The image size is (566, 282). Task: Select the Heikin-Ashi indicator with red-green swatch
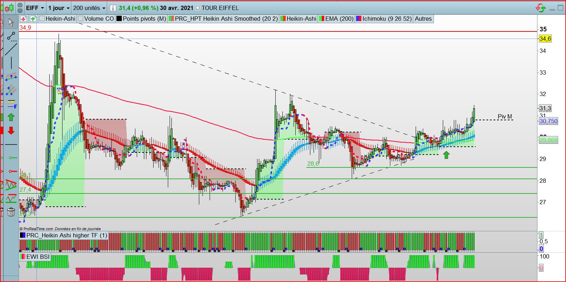(x=299, y=19)
